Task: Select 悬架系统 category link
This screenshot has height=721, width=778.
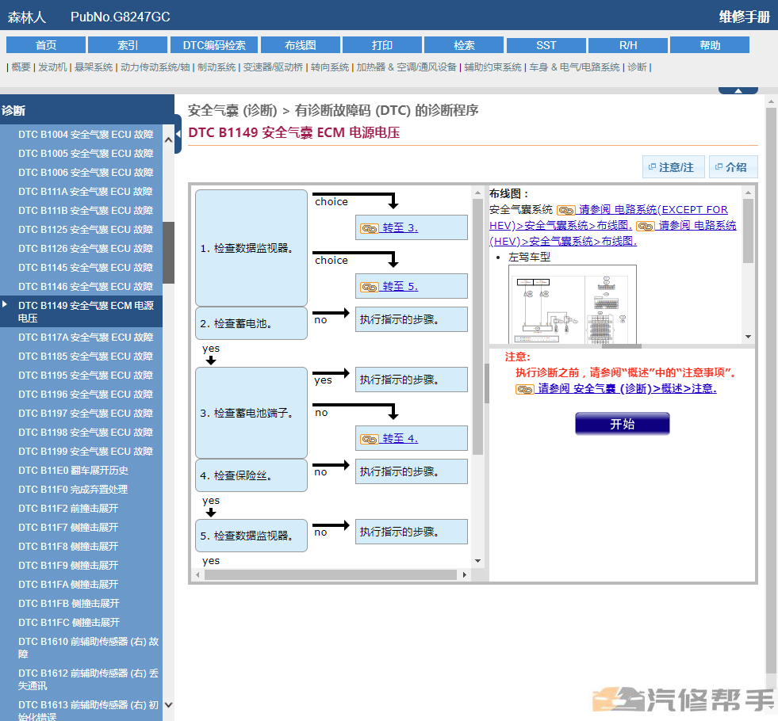Action: (x=94, y=67)
